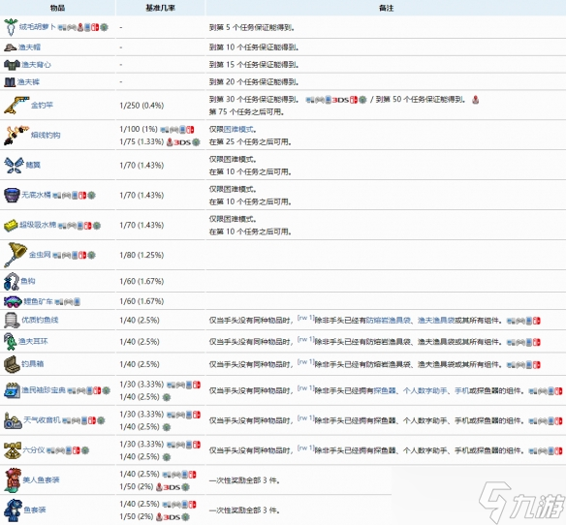This screenshot has height=525, width=566.
Task: Click the 美人鱼套装 mermaid costume icon
Action: click(x=13, y=480)
